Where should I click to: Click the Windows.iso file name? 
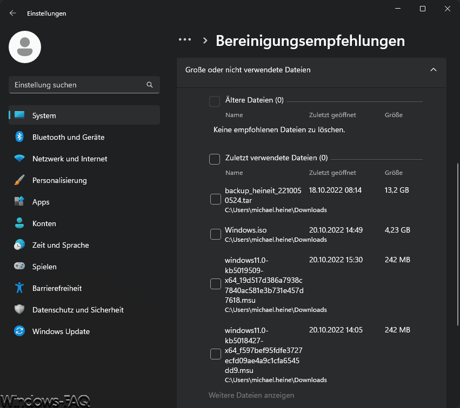(245, 230)
